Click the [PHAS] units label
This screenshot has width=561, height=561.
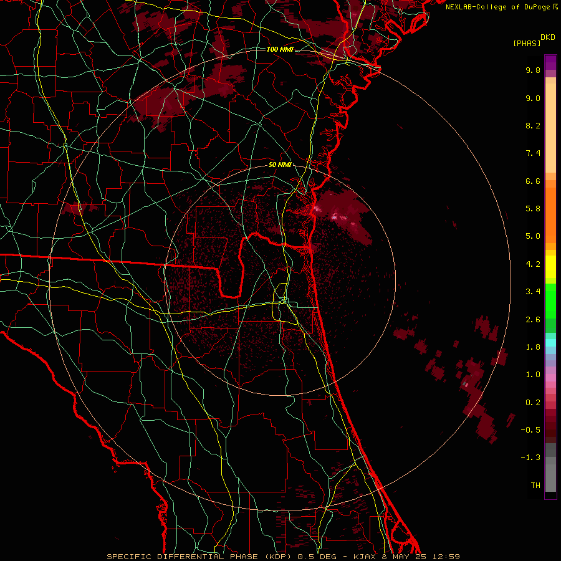(x=527, y=43)
